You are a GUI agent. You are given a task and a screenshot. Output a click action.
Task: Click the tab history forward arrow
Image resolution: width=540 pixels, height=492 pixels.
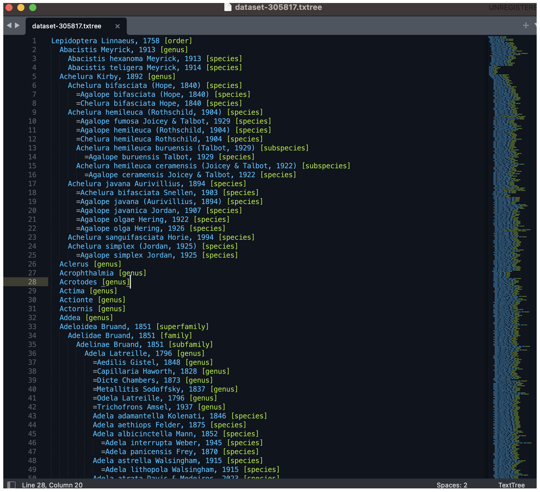coord(18,25)
